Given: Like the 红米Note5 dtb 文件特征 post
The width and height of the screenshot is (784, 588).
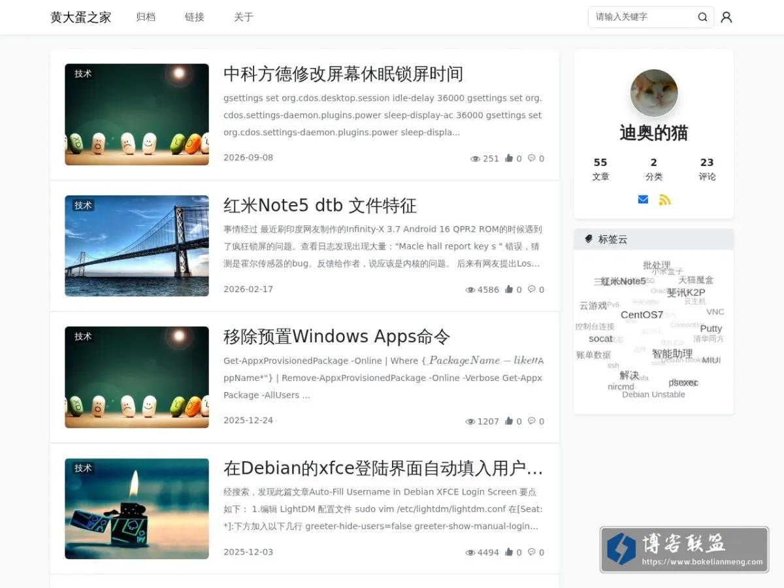Looking at the screenshot, I should coord(509,289).
